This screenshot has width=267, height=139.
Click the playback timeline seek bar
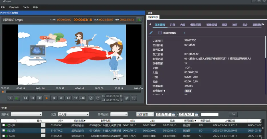click(x=71, y=92)
